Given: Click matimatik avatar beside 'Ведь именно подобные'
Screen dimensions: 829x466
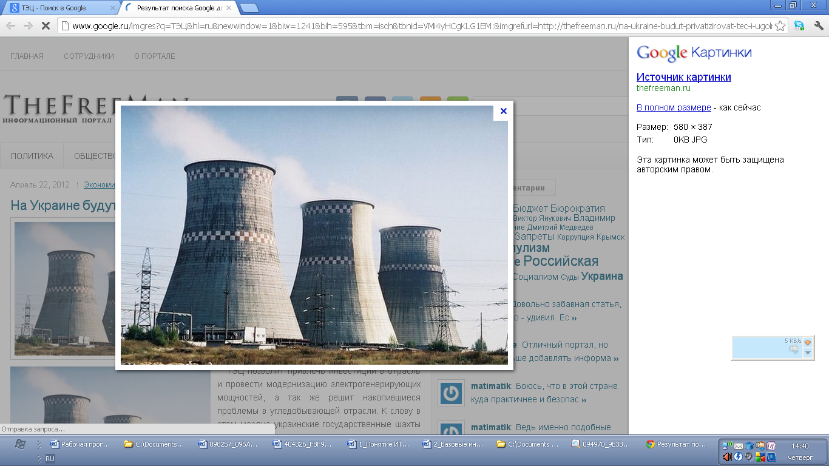Looking at the screenshot, I should 451,428.
